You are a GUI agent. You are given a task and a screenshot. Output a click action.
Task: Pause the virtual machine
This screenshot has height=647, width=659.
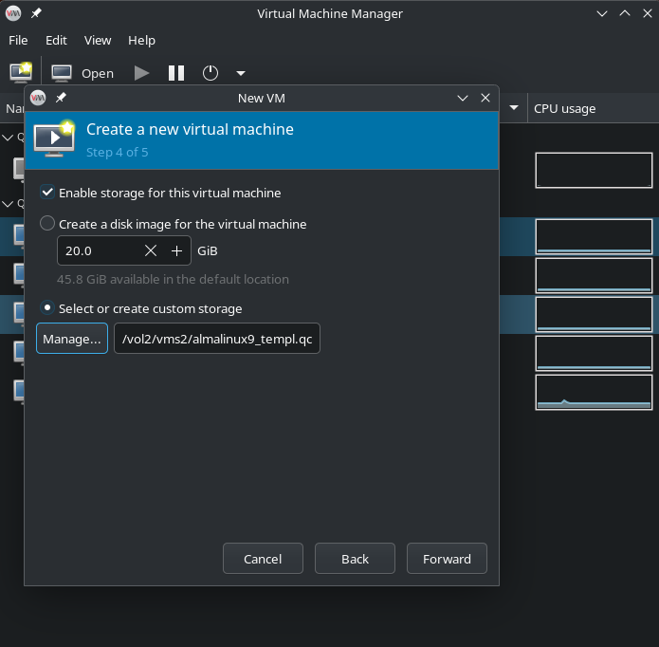[176, 73]
